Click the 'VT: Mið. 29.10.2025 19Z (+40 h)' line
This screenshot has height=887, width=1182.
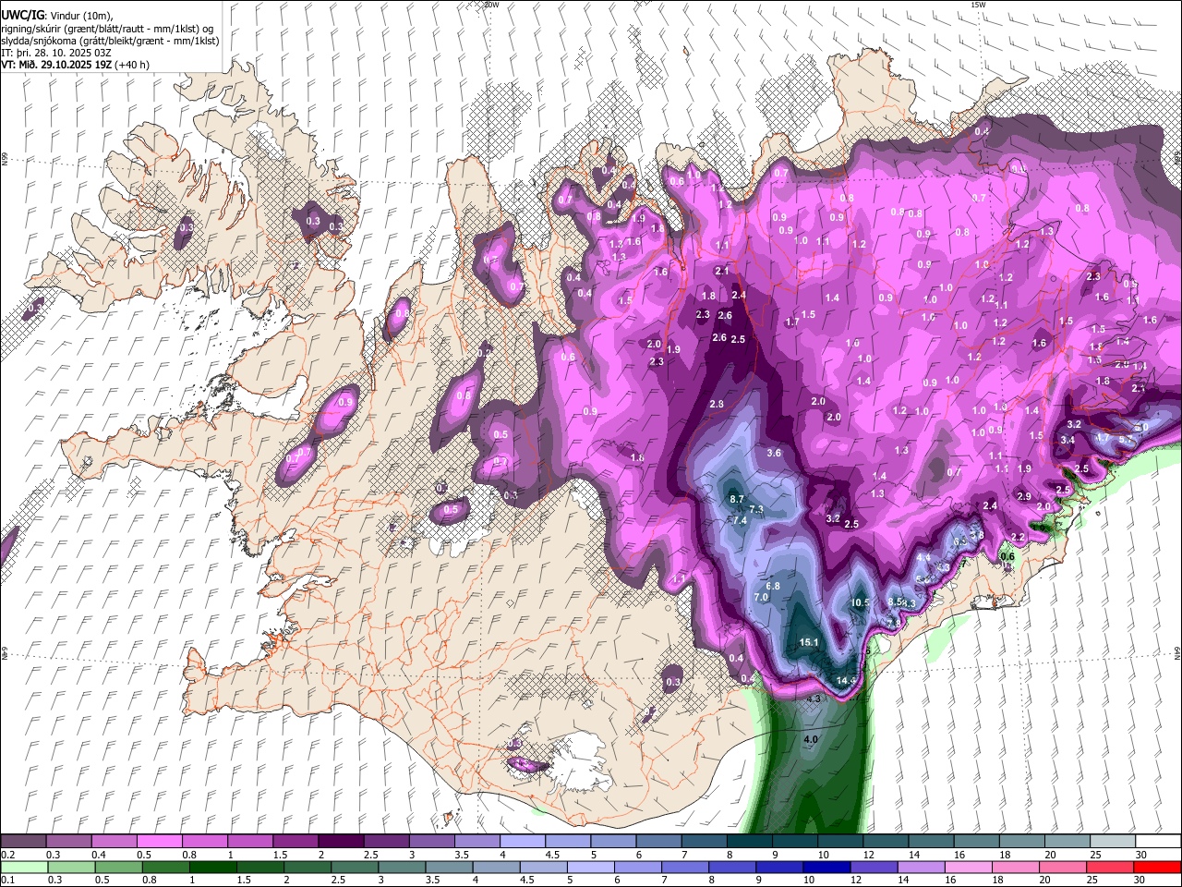click(x=75, y=65)
